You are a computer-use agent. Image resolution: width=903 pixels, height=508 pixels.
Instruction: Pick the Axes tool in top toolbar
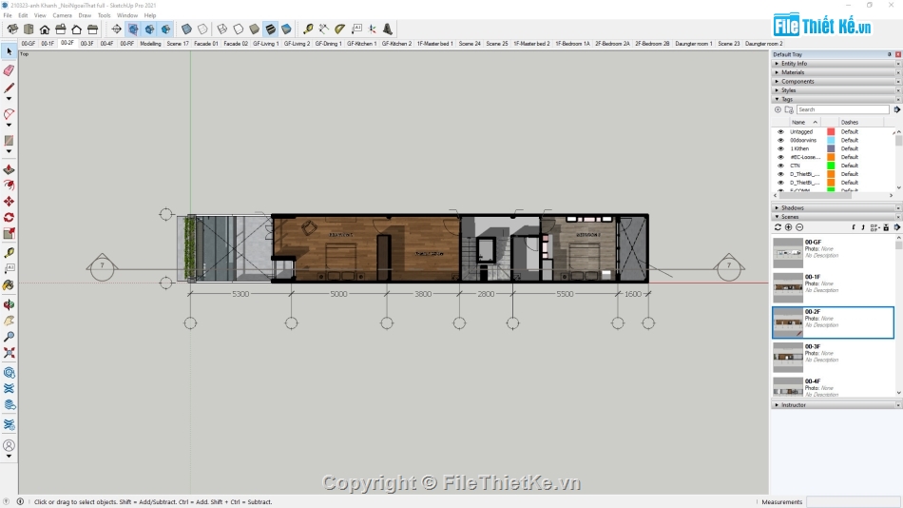372,29
